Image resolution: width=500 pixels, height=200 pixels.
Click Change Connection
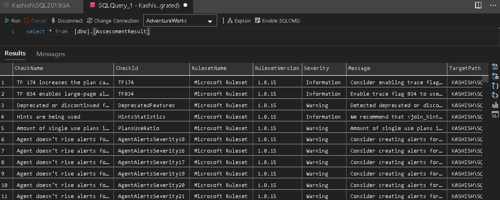113,21
